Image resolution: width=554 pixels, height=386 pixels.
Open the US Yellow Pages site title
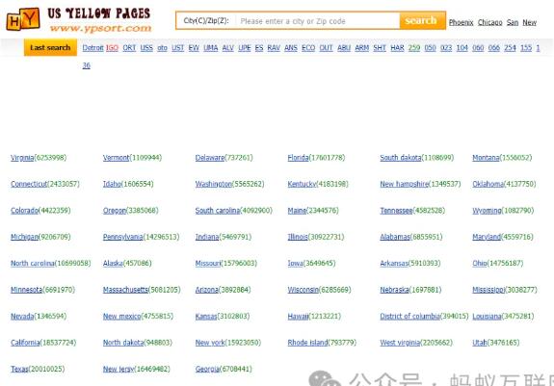(99, 13)
